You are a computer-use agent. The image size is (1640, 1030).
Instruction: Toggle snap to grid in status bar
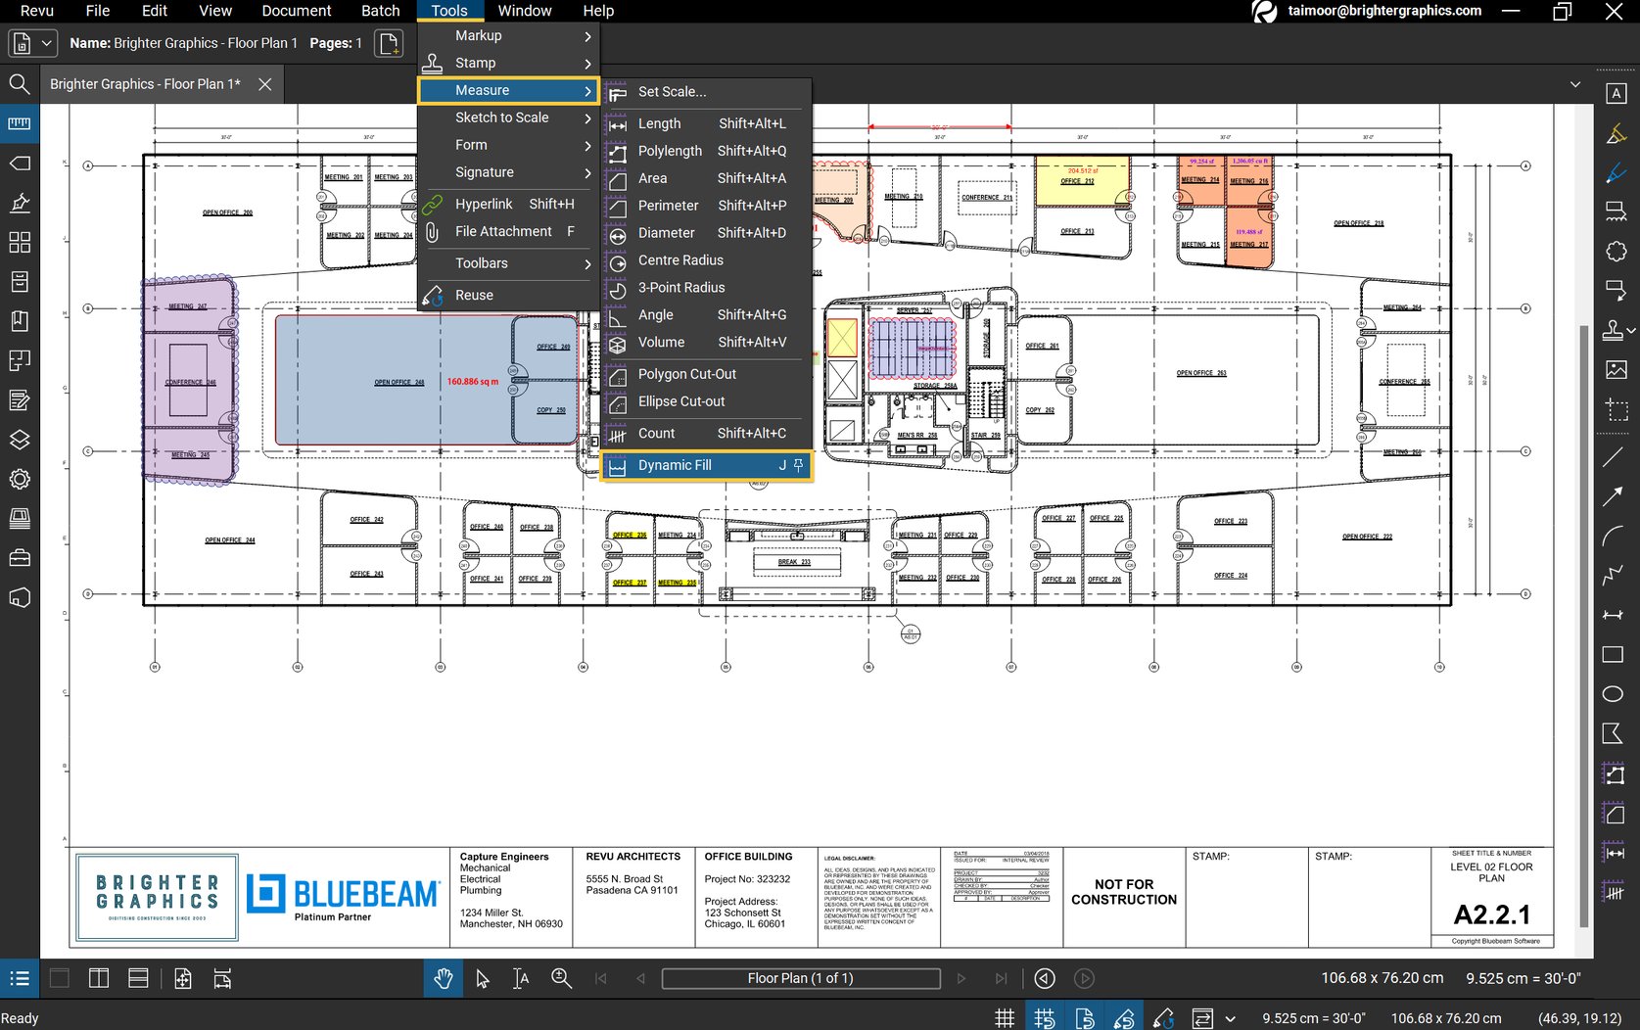[1045, 1016]
